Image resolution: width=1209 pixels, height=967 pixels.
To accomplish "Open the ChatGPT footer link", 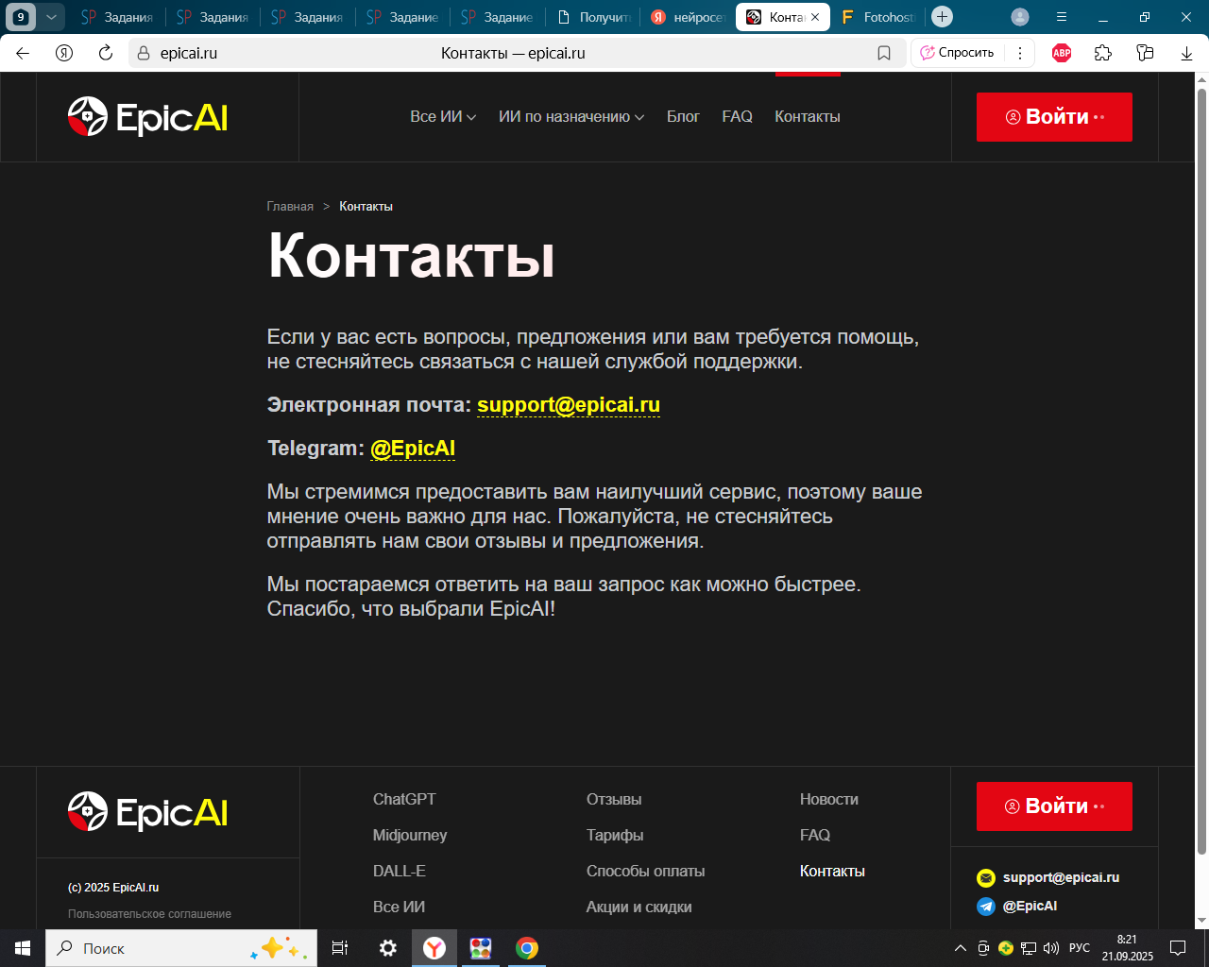I will tap(404, 800).
